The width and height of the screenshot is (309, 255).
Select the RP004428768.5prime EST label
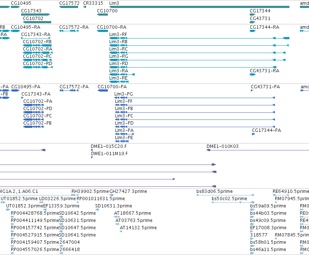coord(35,213)
